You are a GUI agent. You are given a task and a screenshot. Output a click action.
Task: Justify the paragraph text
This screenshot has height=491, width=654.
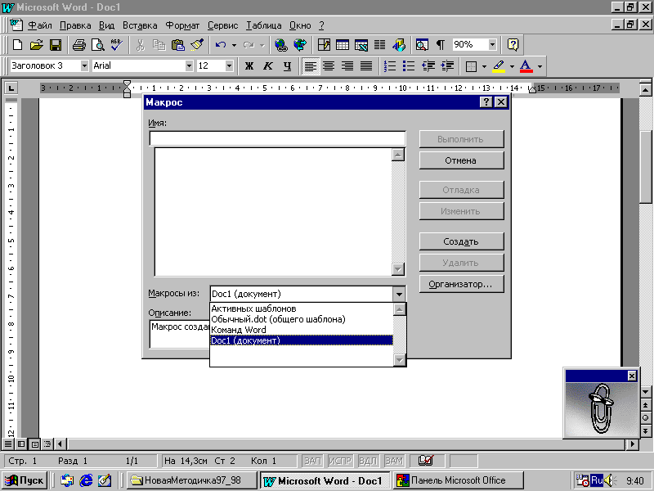366,66
